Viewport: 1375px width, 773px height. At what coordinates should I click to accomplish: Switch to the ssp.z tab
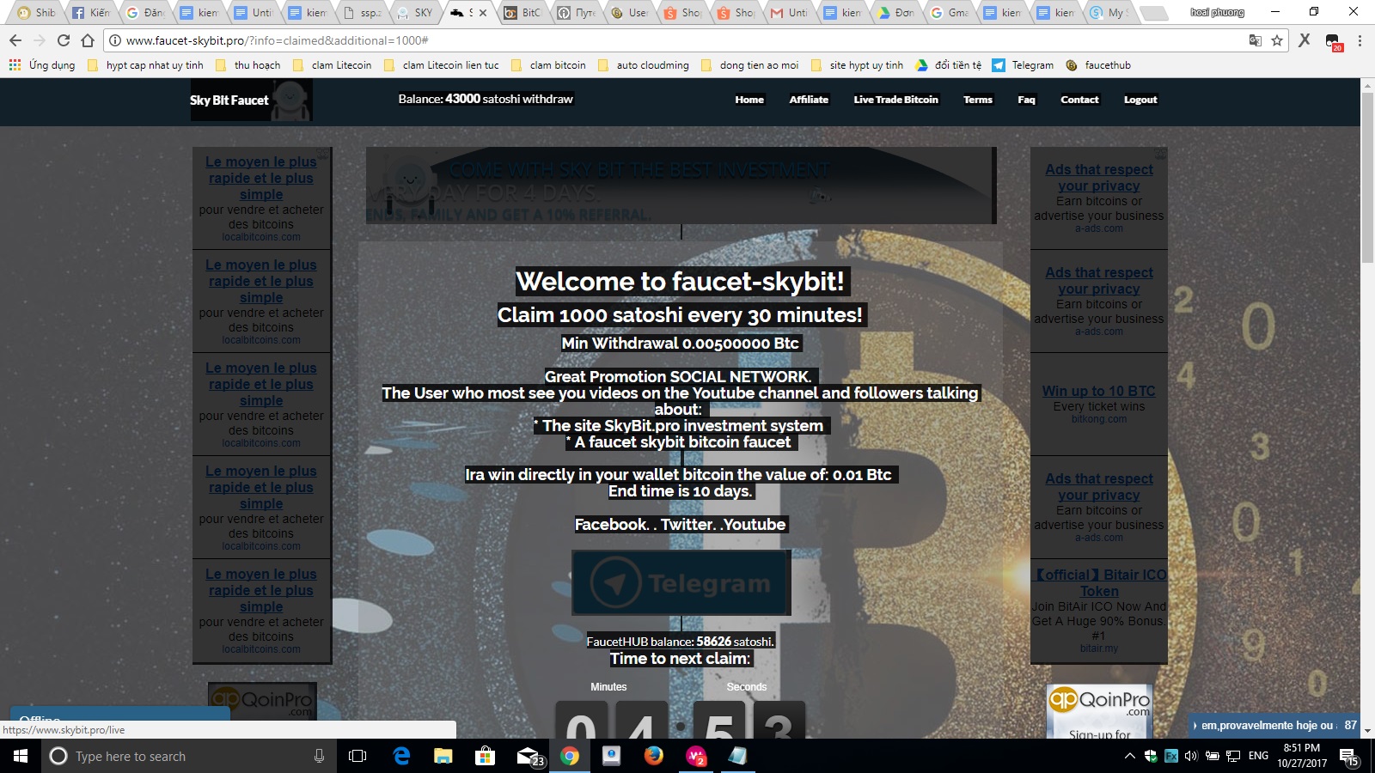click(x=363, y=13)
